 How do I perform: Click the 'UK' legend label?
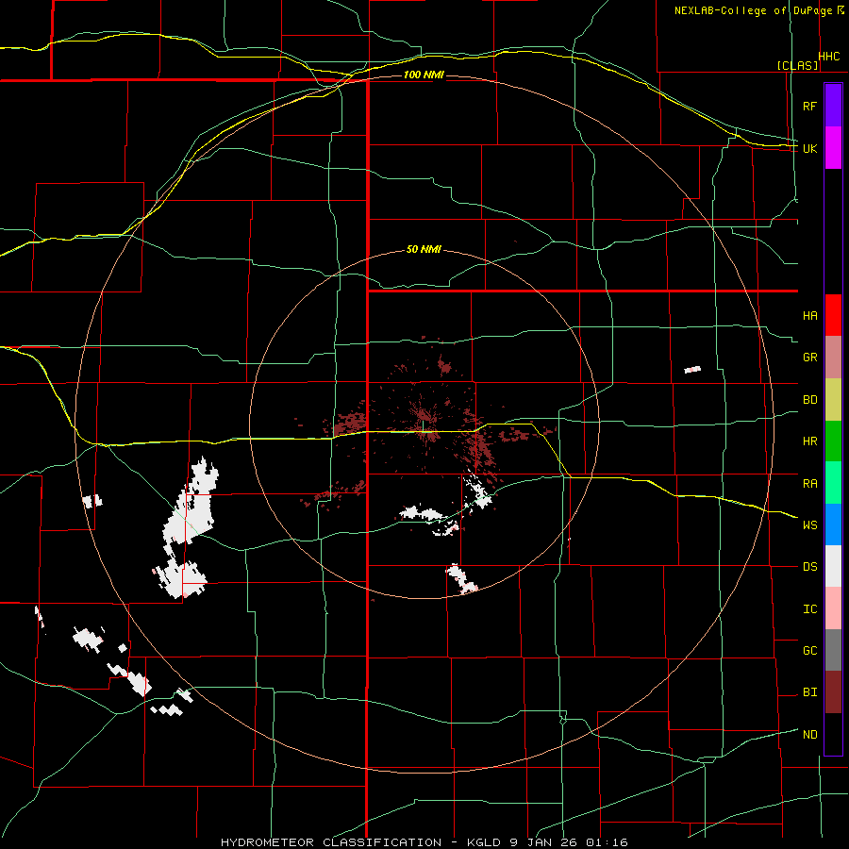809,148
